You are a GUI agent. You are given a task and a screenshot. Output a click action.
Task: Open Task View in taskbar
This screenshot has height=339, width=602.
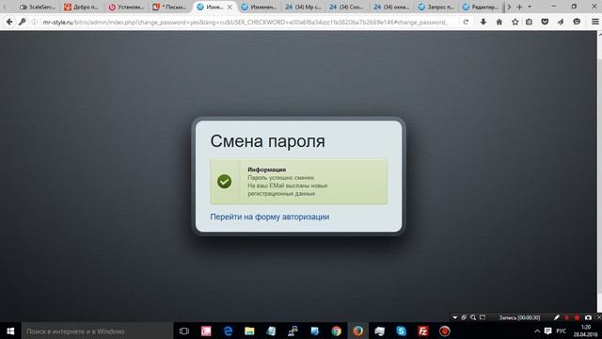click(x=184, y=331)
